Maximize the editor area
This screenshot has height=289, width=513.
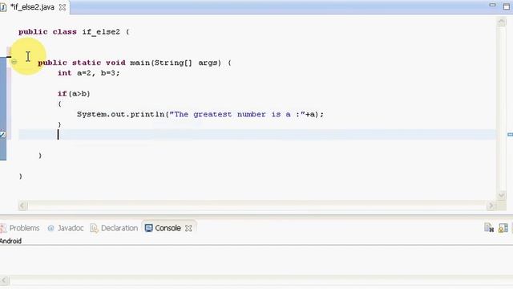[507, 6]
